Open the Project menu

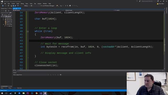[13, 3]
